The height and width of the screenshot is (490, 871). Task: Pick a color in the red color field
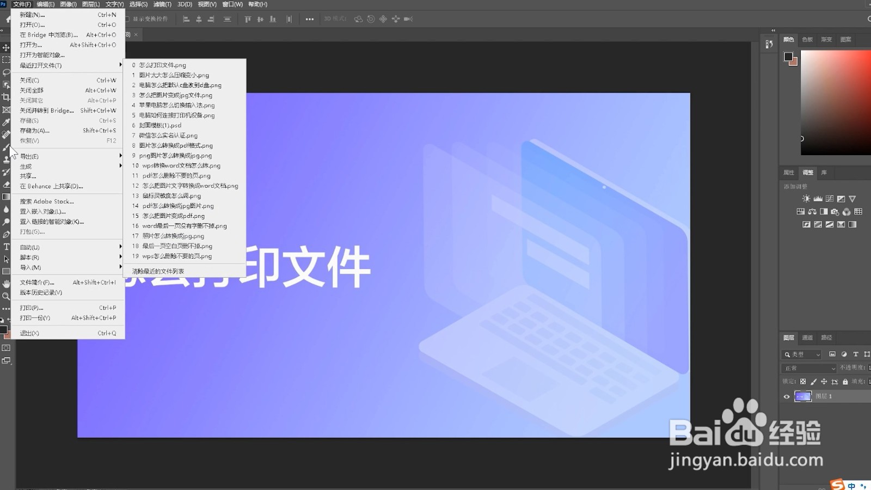836,102
